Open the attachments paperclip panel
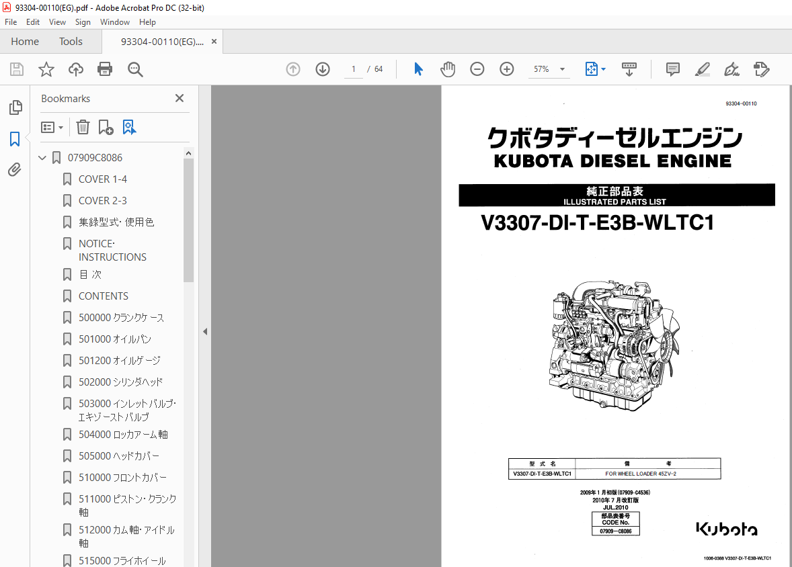 [15, 170]
